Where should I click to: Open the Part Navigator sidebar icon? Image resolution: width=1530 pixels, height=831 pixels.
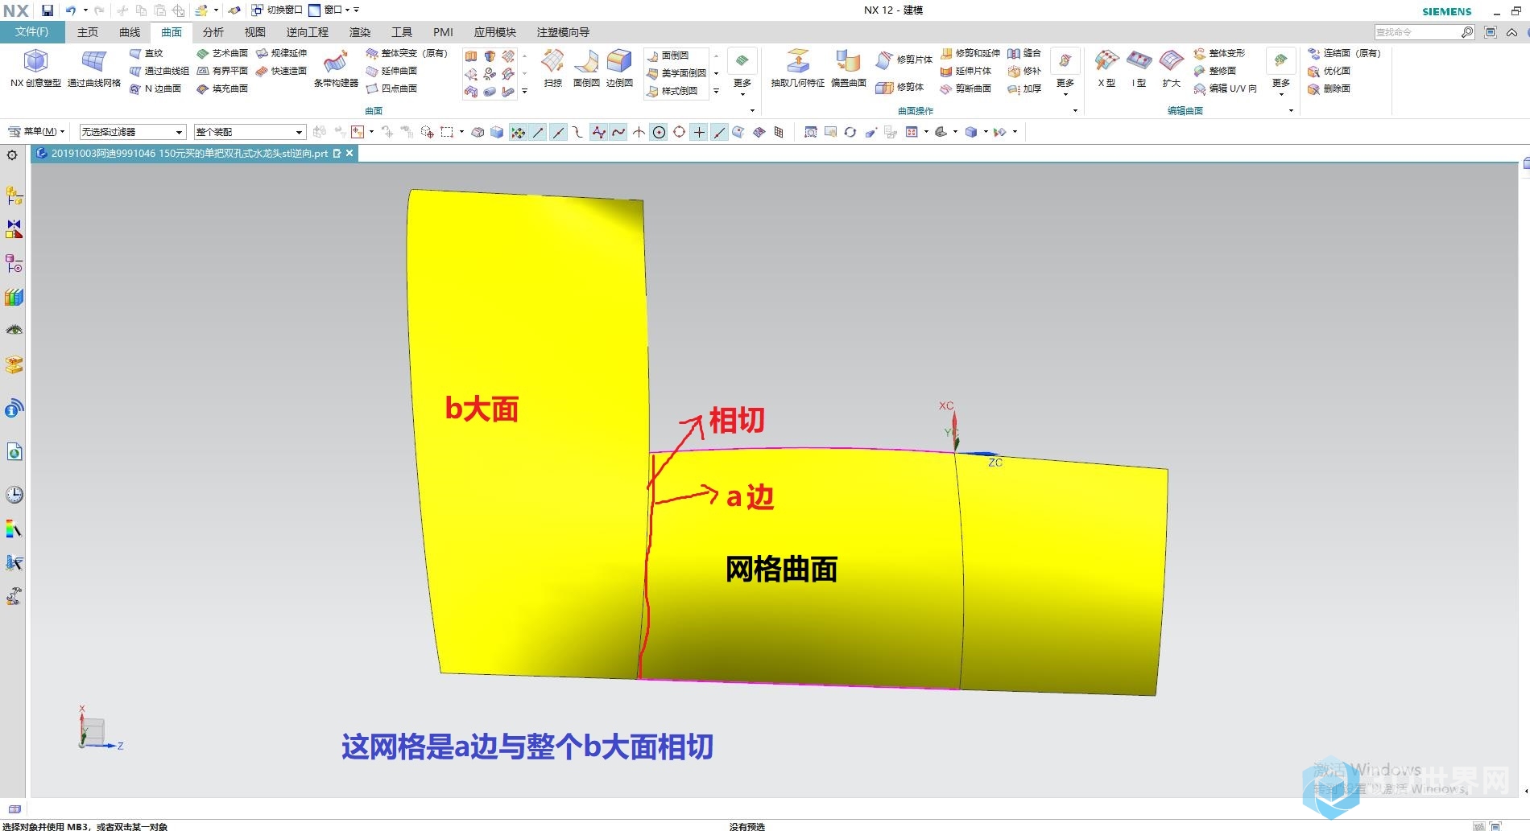coord(14,263)
